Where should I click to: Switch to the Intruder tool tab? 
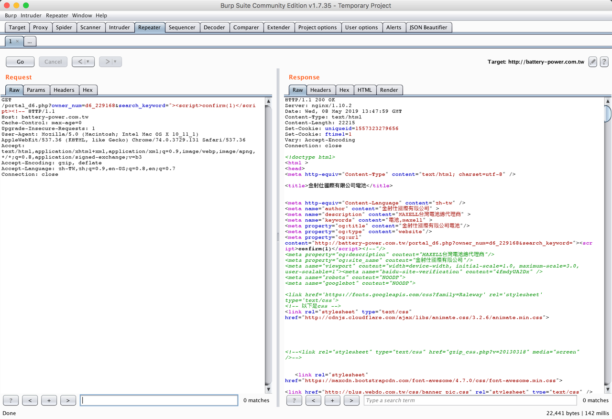tap(120, 27)
